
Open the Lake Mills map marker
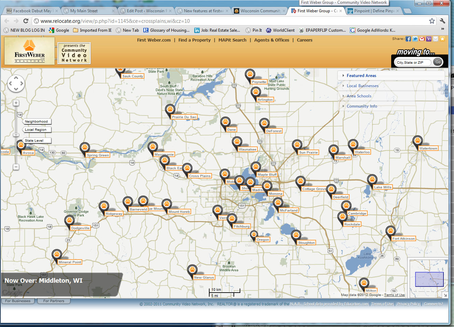coord(372,181)
